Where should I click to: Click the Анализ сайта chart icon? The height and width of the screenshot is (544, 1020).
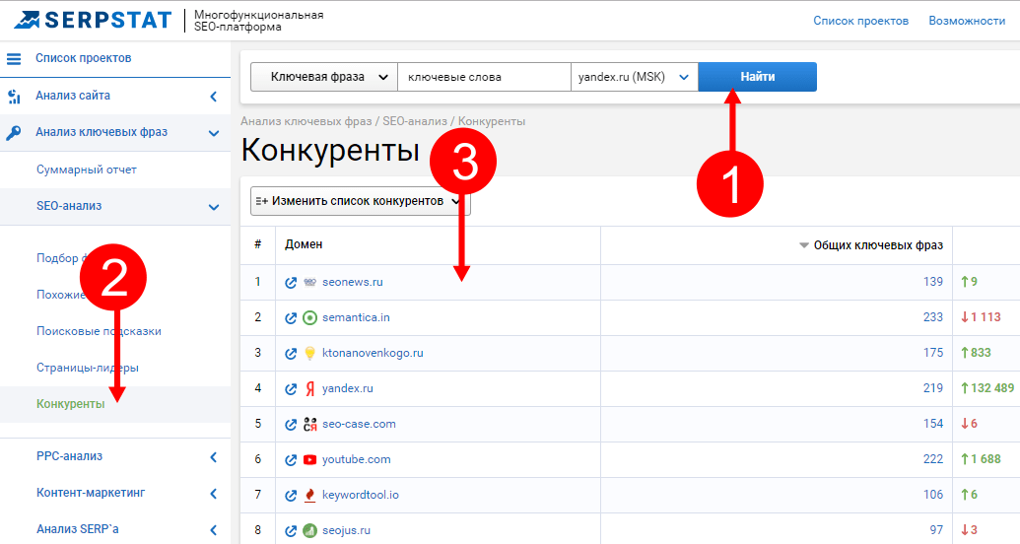(14, 97)
